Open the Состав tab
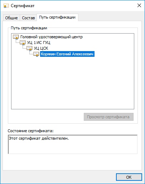This screenshot has height=184, width=145. (28, 18)
